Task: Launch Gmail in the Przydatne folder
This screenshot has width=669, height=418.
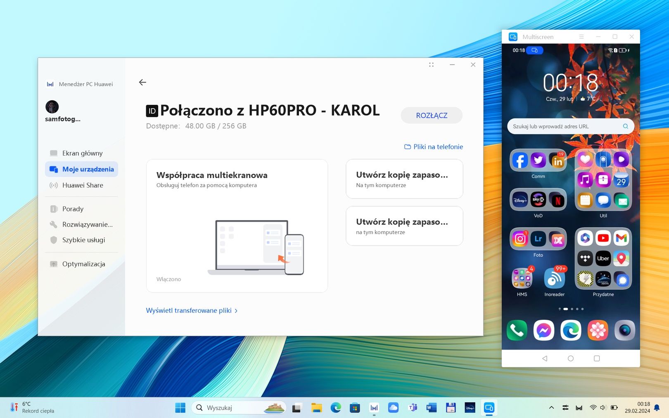Action: (622, 238)
